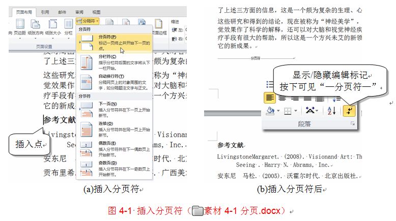Click the 分页符 marker line in document
Image resolution: width=396 pixels, height=221 pixels.
pyautogui.click(x=256, y=58)
